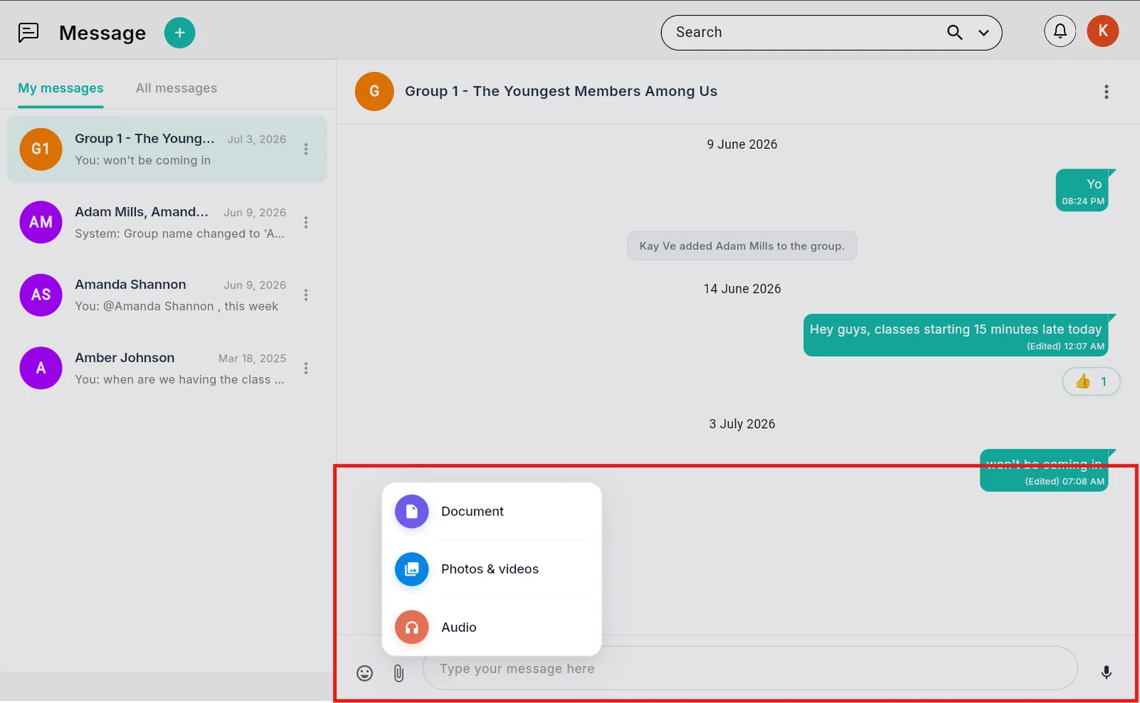
Task: Choose Audio from the attachment menu
Action: click(x=492, y=628)
